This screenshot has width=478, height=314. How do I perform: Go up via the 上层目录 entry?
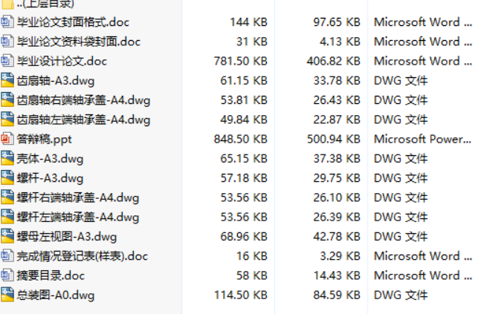point(45,4)
